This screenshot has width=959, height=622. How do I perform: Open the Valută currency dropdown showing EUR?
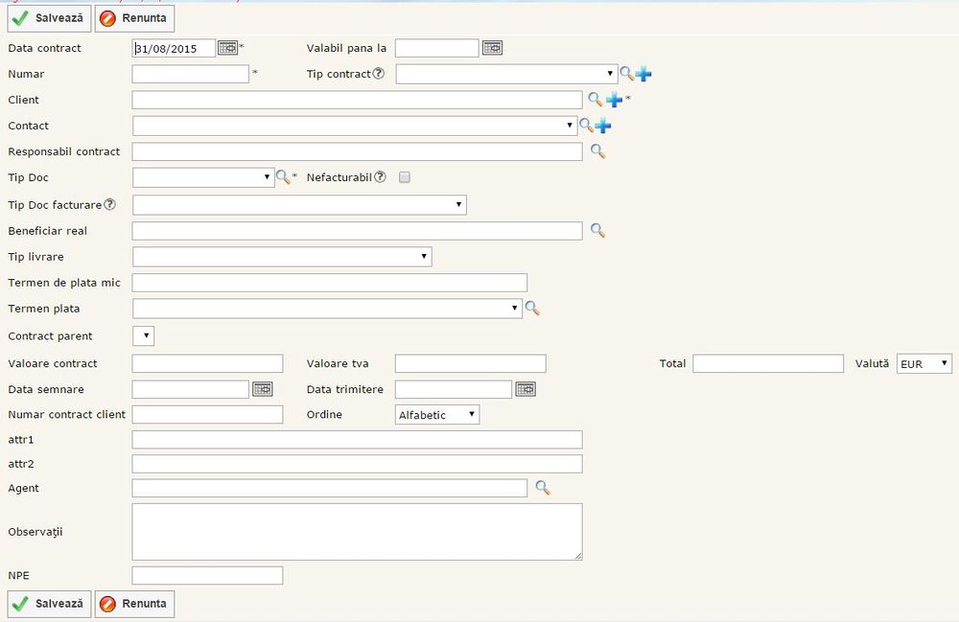click(x=924, y=363)
